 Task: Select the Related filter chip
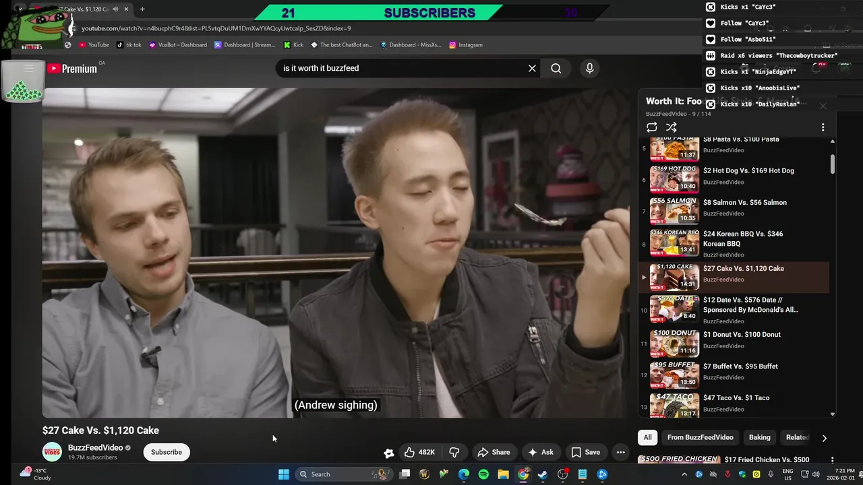tap(798, 437)
